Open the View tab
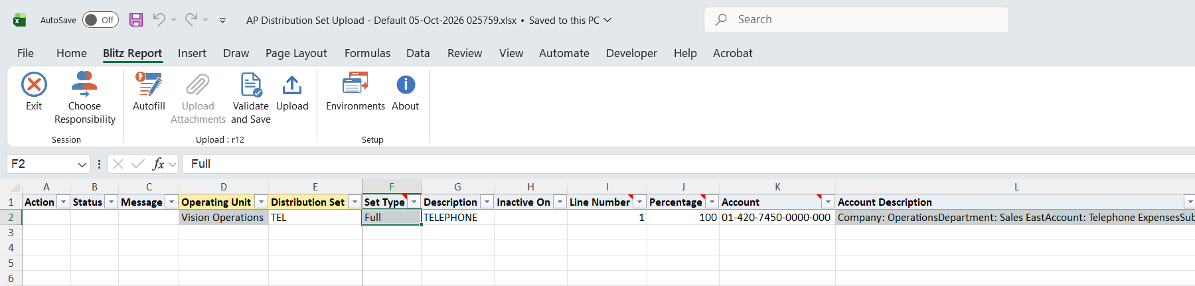Viewport: 1195px width, 286px height. (x=511, y=53)
